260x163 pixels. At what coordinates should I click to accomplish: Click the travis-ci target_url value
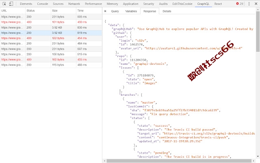(x=208, y=134)
